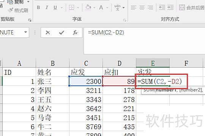Open the Name Box dropdown arrow
The height and width of the screenshot is (136, 205).
pos(25,32)
